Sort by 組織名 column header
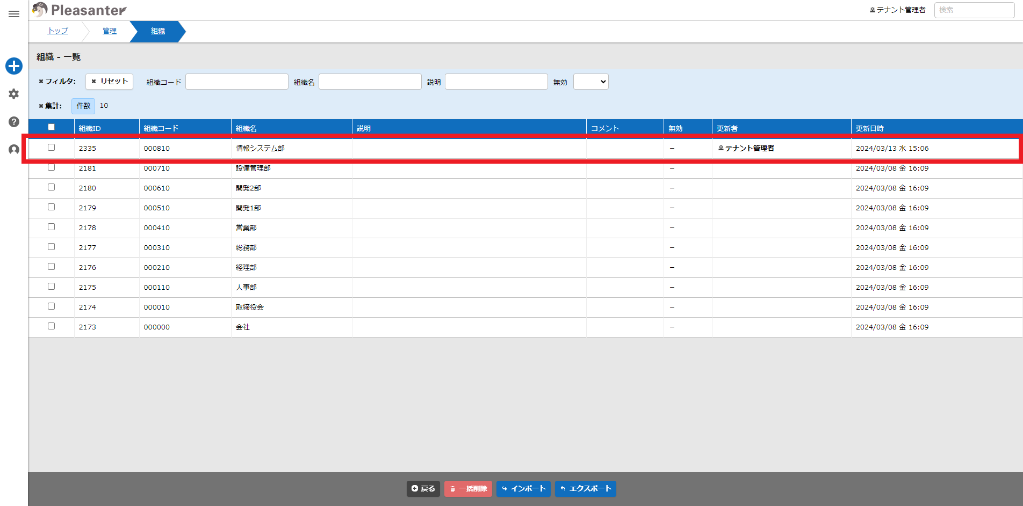This screenshot has width=1023, height=506. [x=291, y=128]
